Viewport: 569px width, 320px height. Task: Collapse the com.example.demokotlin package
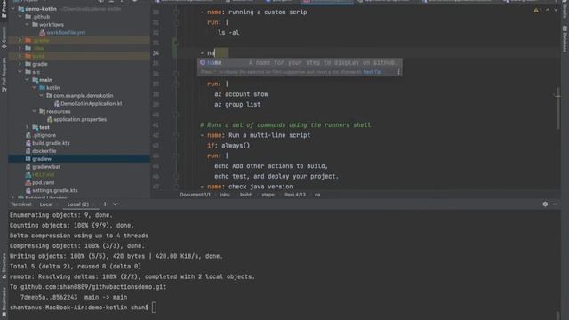pyautogui.click(x=42, y=96)
